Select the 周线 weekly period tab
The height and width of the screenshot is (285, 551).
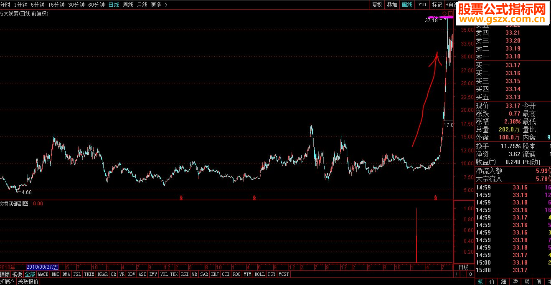(128, 5)
